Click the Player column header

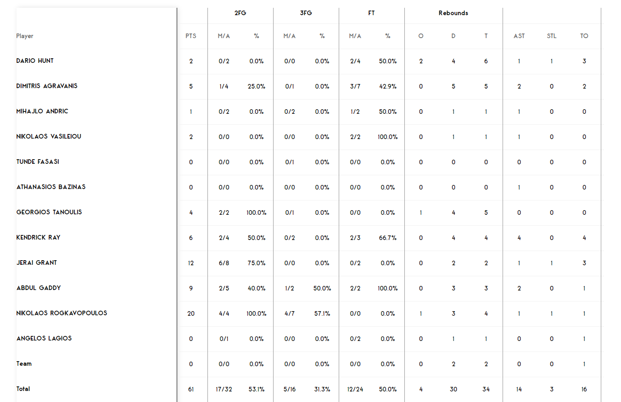[25, 36]
